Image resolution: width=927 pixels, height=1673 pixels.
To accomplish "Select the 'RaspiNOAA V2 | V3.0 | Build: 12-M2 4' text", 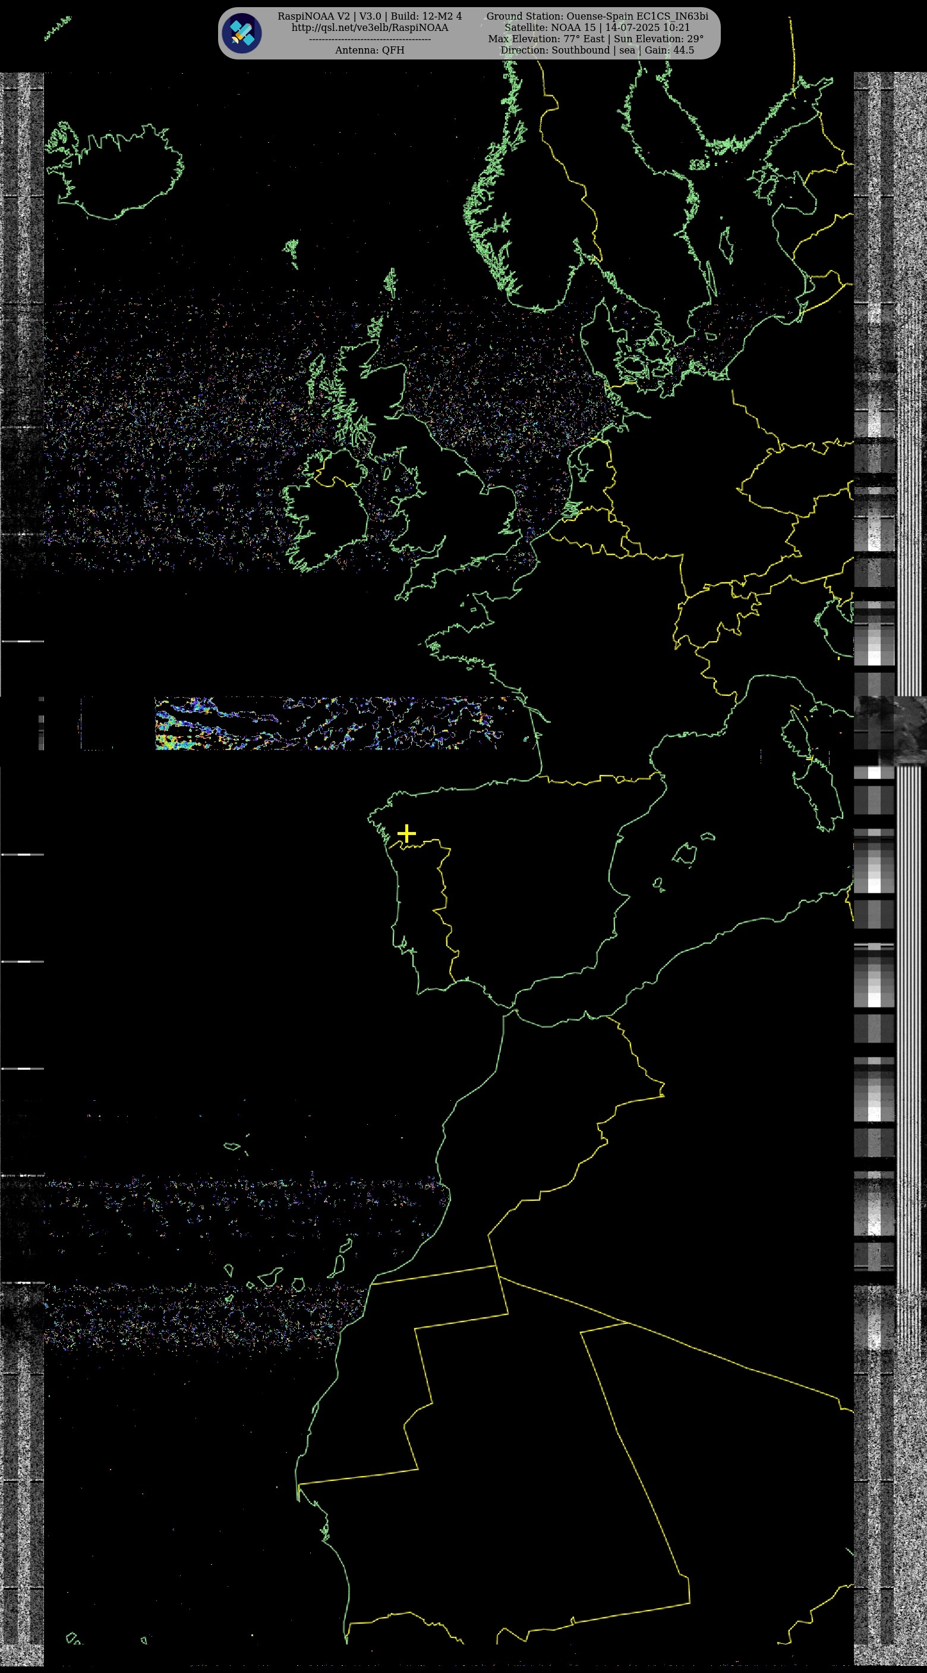I will pos(370,16).
